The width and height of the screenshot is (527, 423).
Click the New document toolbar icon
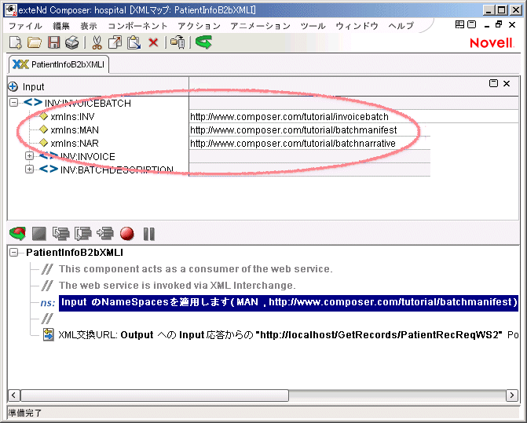pyautogui.click(x=15, y=42)
